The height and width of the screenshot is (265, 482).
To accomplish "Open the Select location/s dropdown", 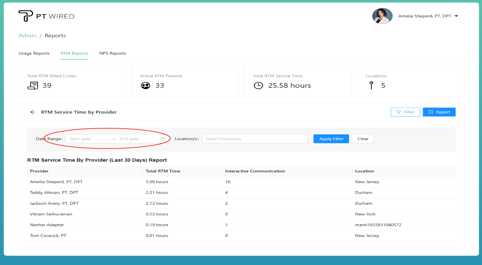I will coord(254,139).
